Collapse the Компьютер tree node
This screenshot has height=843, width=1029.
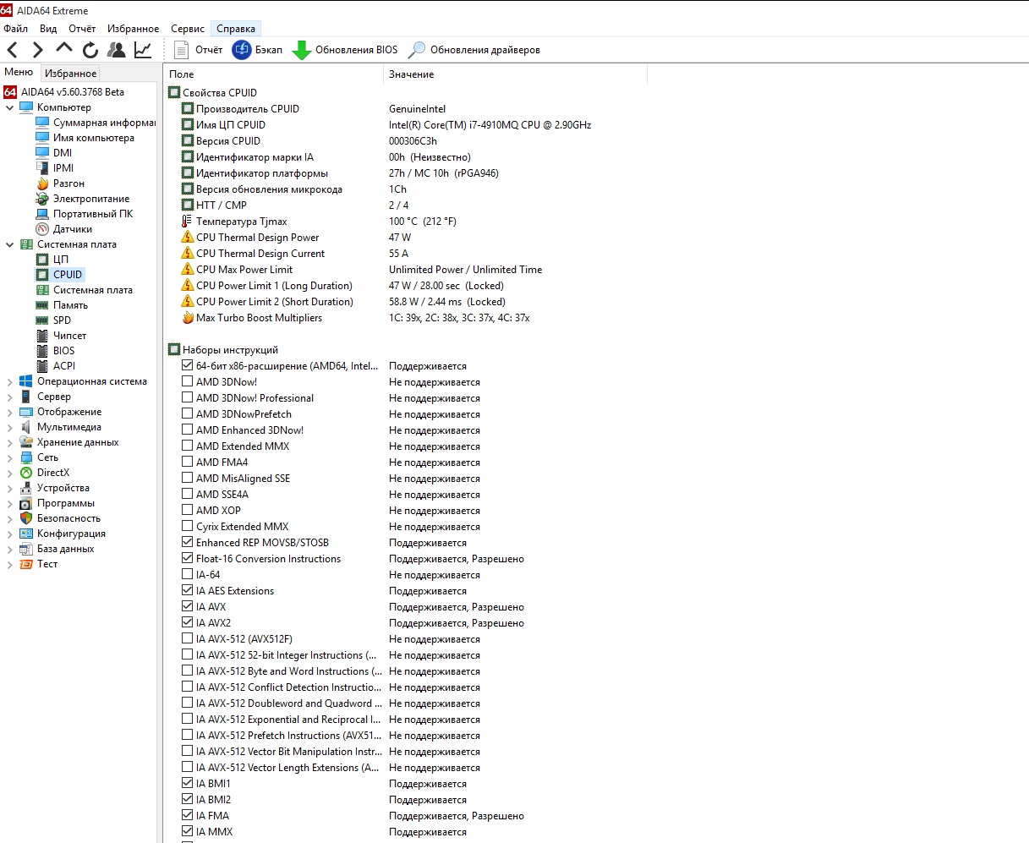tap(9, 107)
